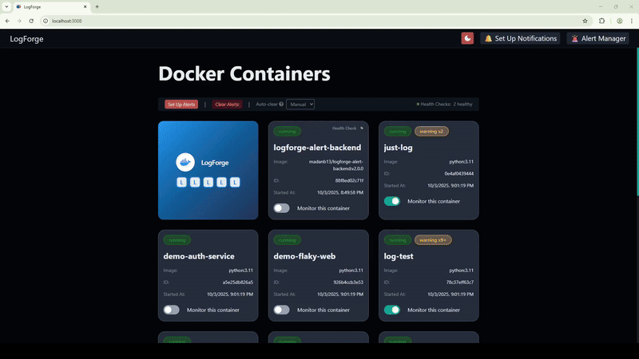639x359 pixels.
Task: Bookmark this page with star icon
Action: coord(585,21)
